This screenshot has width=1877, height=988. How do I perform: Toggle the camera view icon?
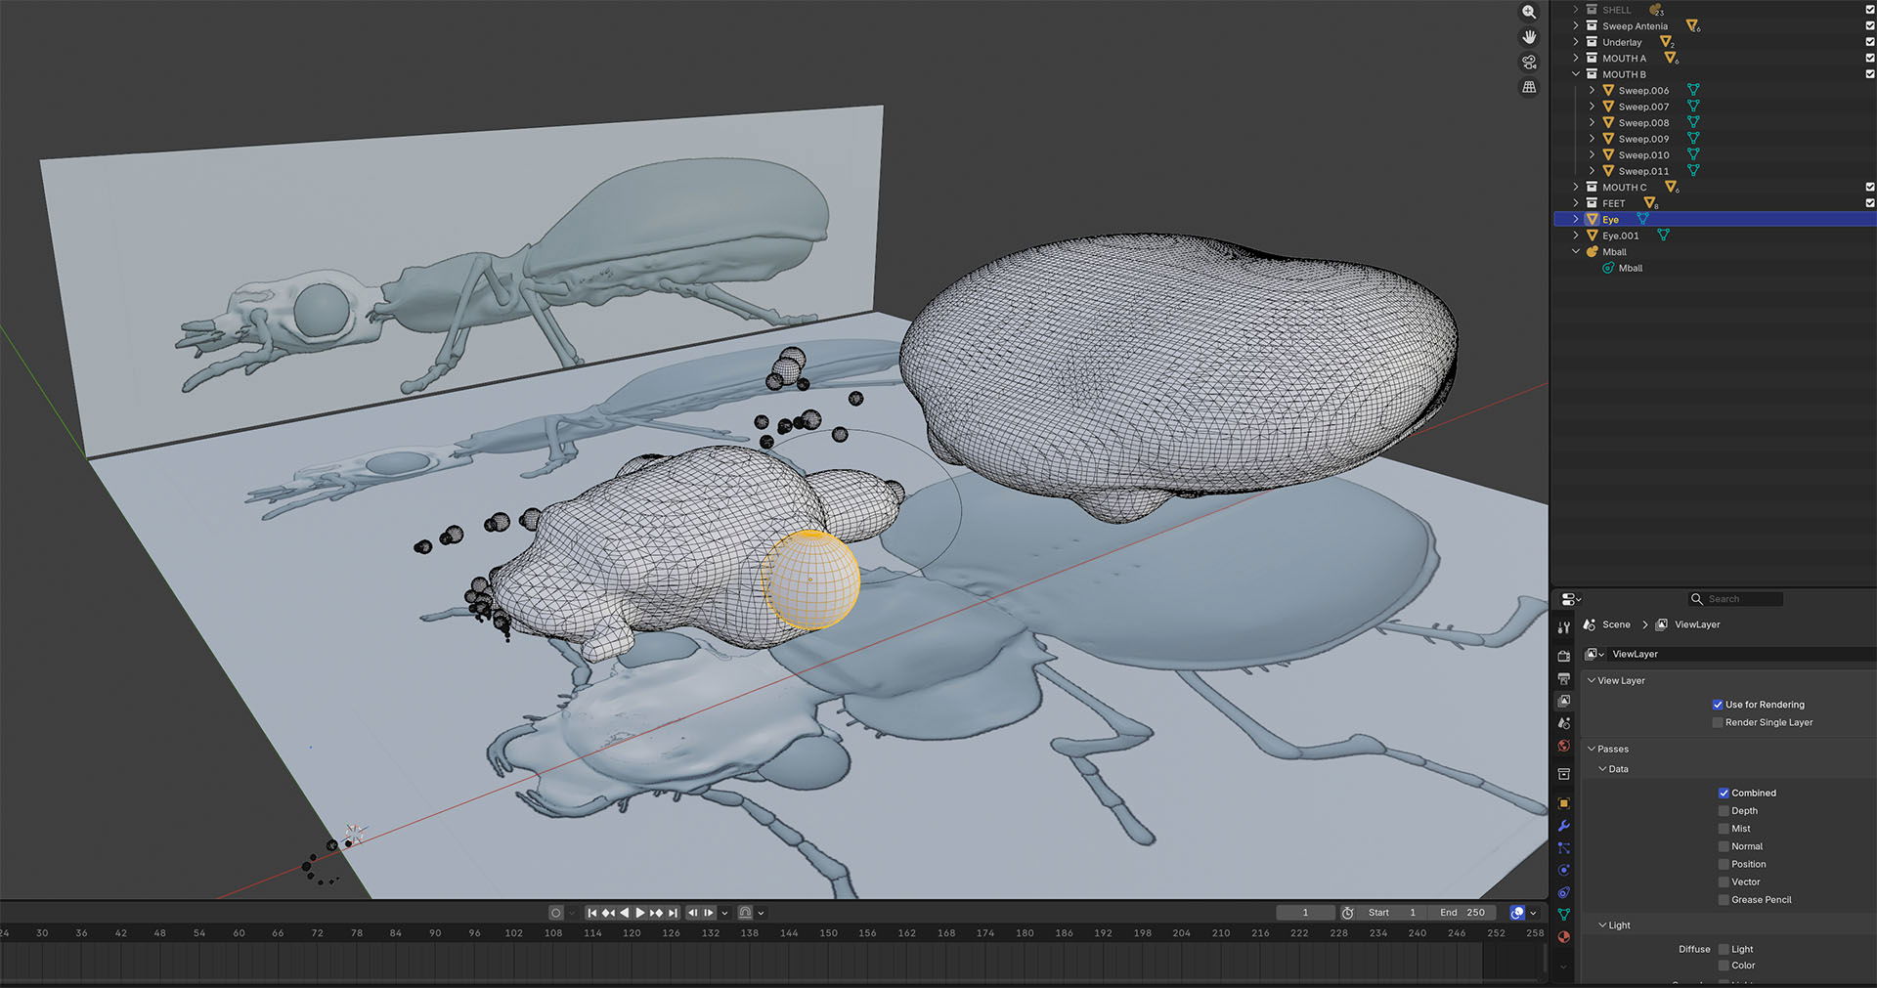pyautogui.click(x=1529, y=63)
